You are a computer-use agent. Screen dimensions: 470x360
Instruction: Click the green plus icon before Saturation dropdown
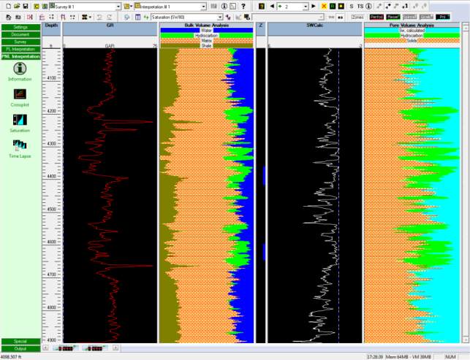[x=146, y=18]
